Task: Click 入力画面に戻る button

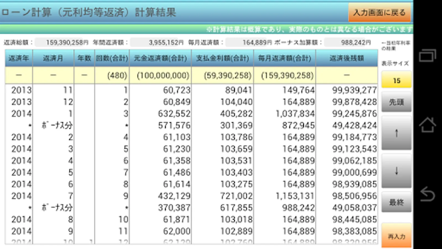Action: [x=379, y=12]
